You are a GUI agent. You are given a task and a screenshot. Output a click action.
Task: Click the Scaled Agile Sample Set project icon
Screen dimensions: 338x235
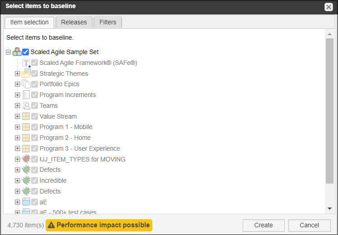tap(17, 52)
